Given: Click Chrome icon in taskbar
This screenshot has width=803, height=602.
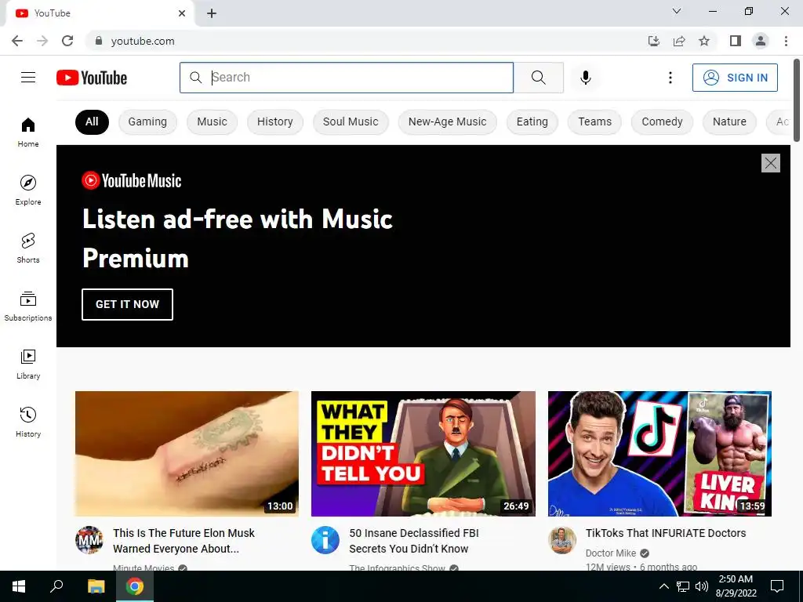Looking at the screenshot, I should click(135, 586).
